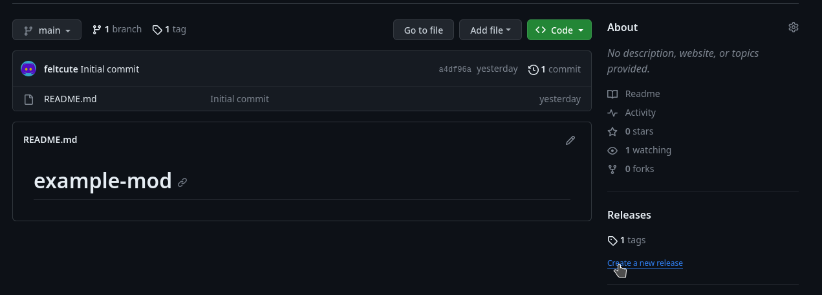
Task: Open the 1 watching link
Action: 648,150
